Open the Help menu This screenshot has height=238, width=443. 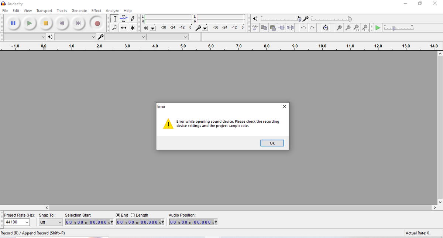tap(127, 11)
